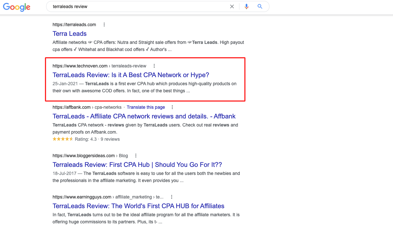Clear the search box with X icon
This screenshot has width=393, height=234.
click(232, 6)
